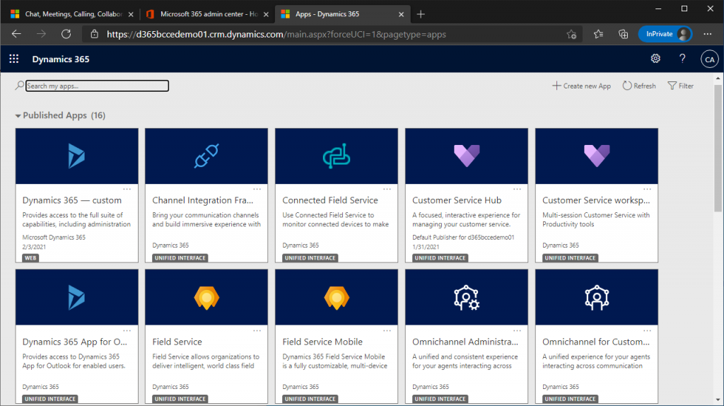Click the page vertical scrollbar thumb

click(718, 147)
